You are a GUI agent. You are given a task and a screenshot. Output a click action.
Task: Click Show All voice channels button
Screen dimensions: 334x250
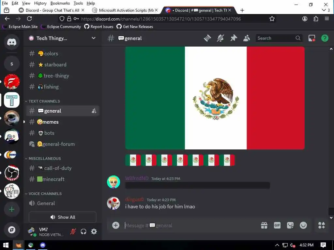63,217
